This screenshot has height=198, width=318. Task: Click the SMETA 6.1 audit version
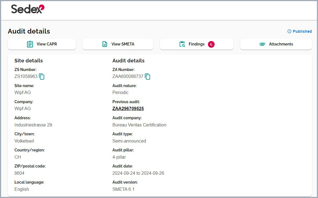pos(123,189)
